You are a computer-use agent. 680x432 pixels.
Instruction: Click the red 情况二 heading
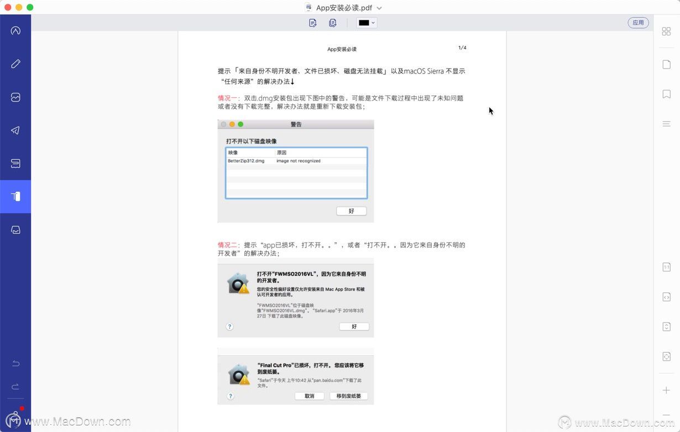[x=227, y=245]
